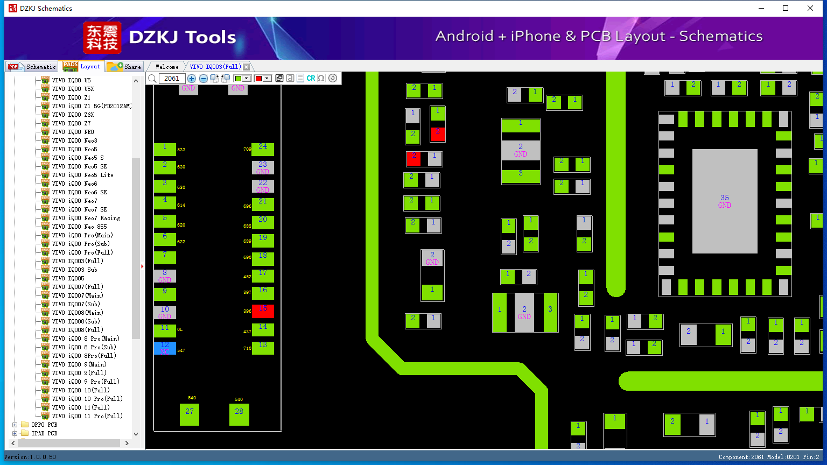Click the tree's horizontal scroll right arrow
This screenshot has width=827, height=465.
(x=127, y=443)
